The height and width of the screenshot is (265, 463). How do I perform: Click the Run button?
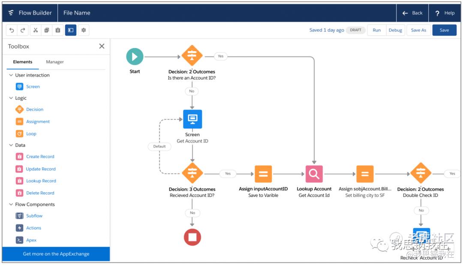pos(376,30)
